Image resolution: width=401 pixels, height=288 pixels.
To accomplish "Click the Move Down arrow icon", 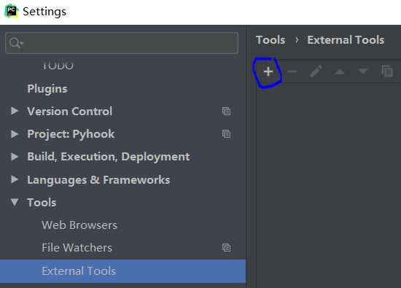I will 363,71.
